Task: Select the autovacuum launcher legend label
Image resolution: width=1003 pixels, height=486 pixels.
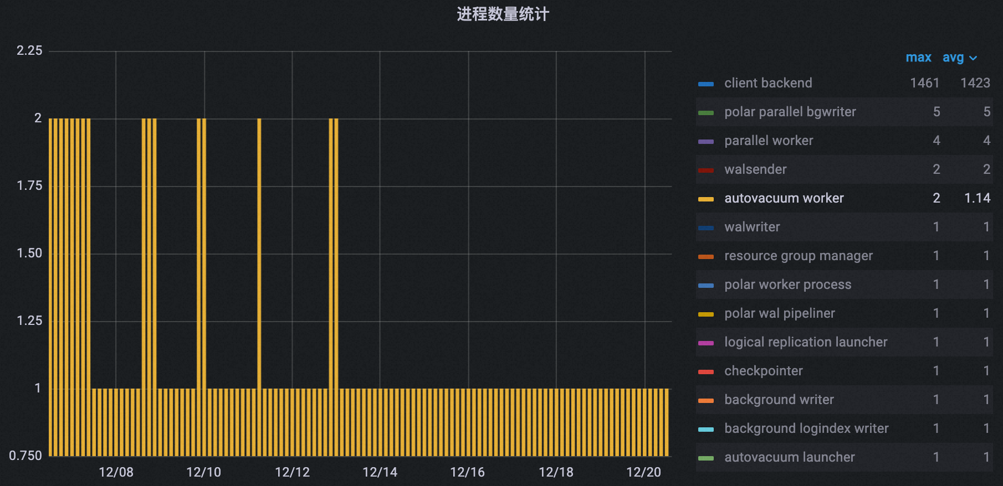Action: 790,457
